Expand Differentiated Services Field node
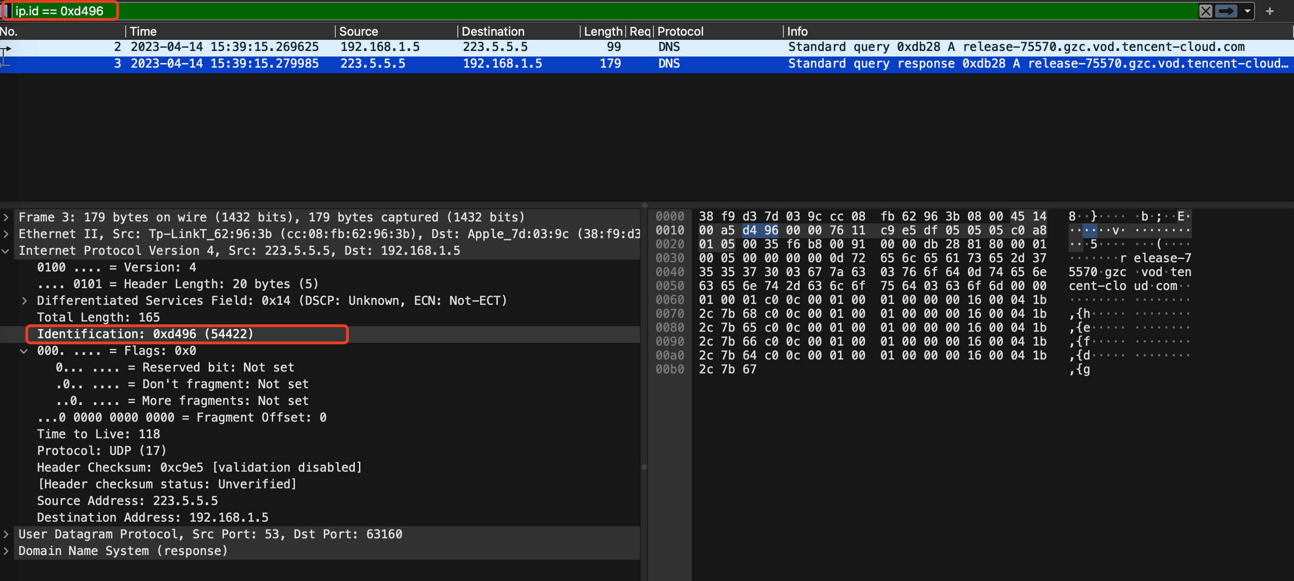The height and width of the screenshot is (581, 1294). pos(24,301)
